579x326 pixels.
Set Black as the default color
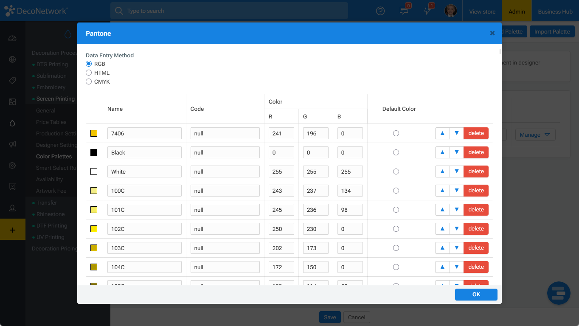[x=396, y=152]
